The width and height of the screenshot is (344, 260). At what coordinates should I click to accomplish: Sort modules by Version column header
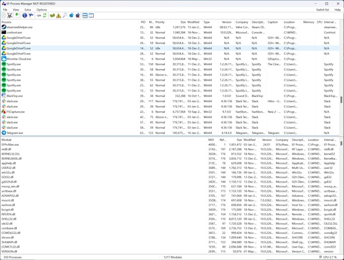[266, 140]
